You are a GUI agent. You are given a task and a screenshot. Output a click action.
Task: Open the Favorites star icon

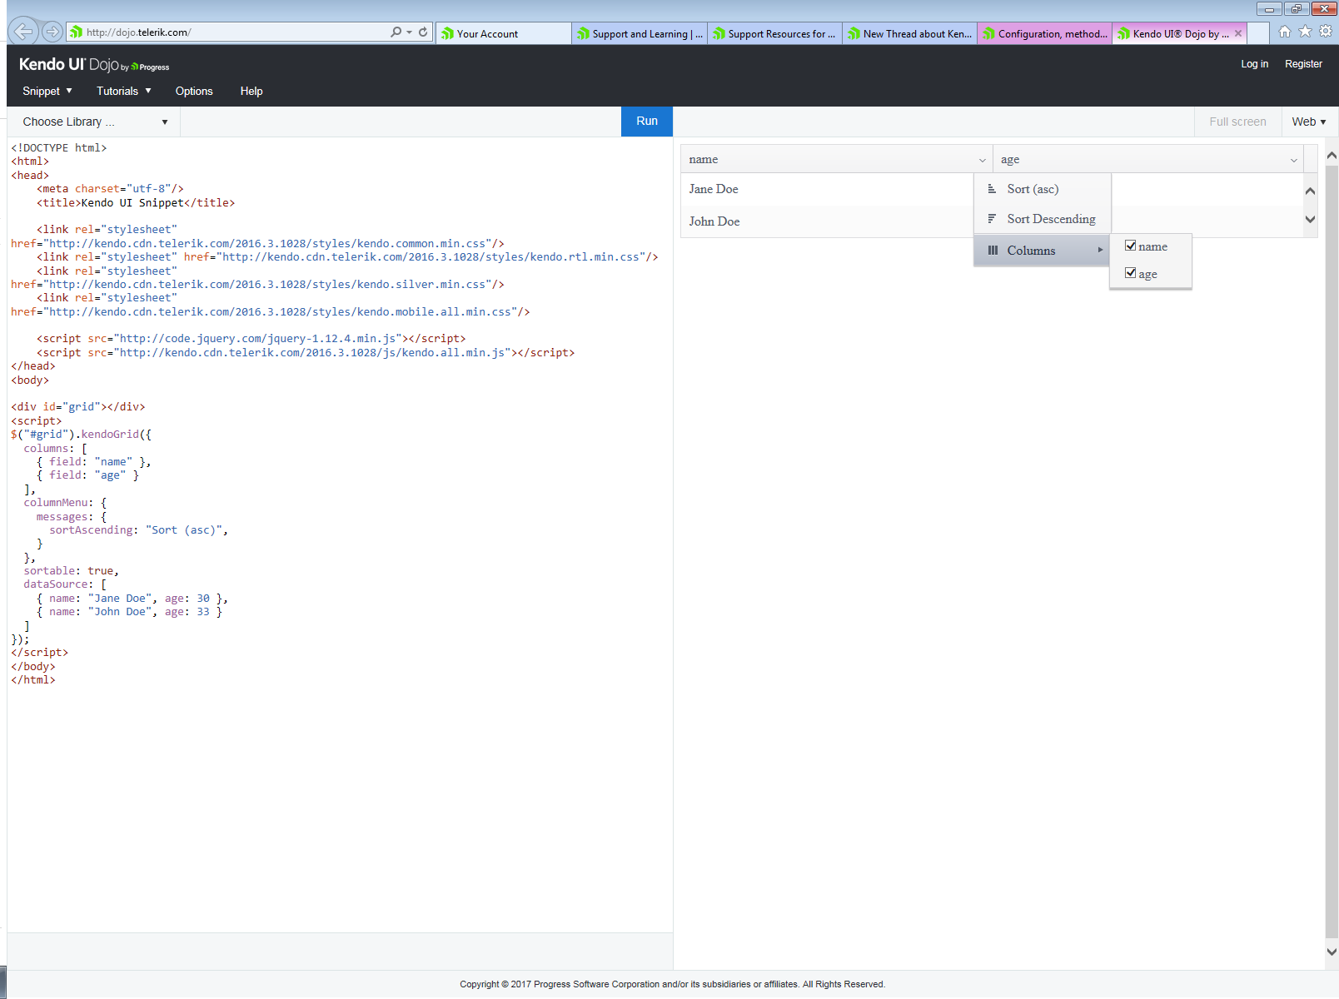point(1305,32)
